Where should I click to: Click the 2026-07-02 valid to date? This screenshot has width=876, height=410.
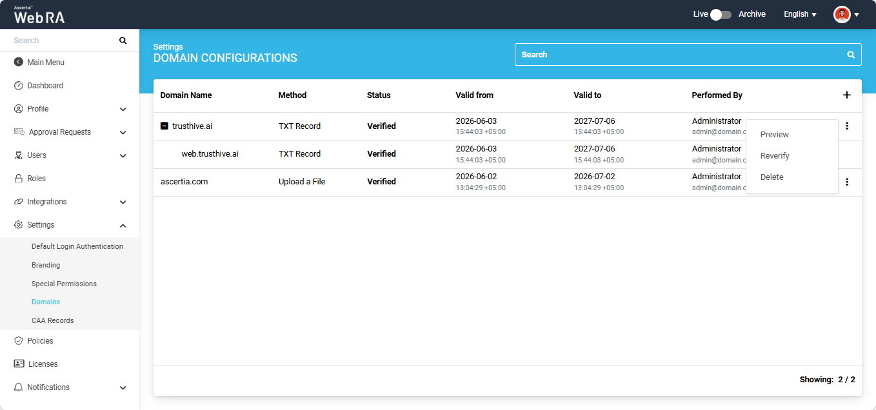click(594, 177)
